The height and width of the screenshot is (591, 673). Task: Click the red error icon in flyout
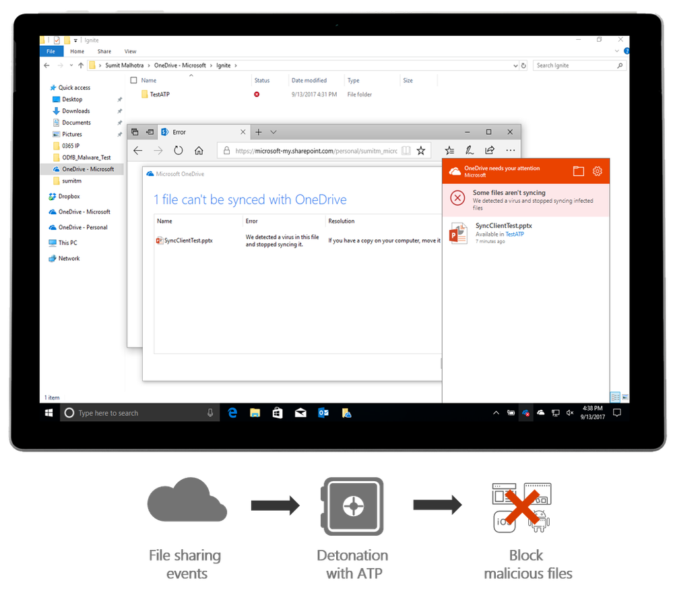click(457, 198)
